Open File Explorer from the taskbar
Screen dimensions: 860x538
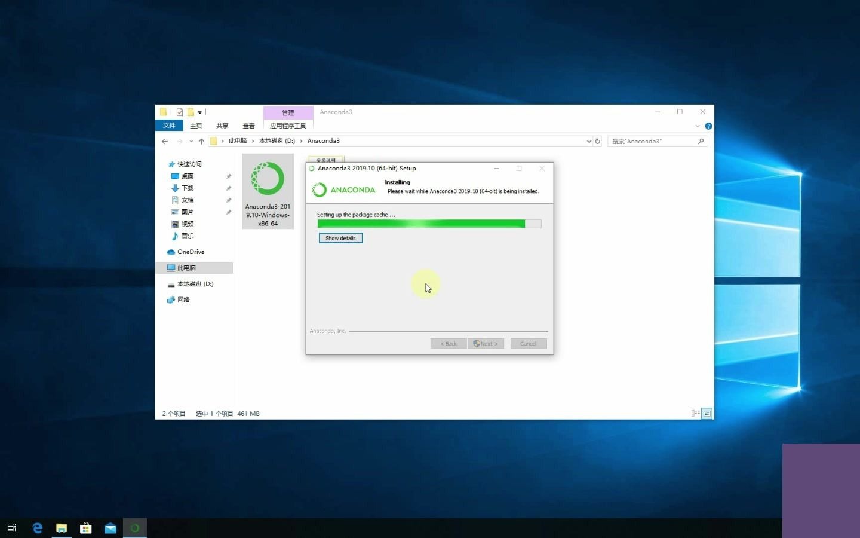point(62,528)
